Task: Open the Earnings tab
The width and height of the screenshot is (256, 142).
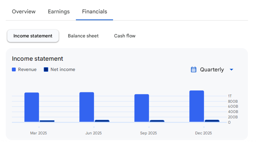Action: [59, 11]
